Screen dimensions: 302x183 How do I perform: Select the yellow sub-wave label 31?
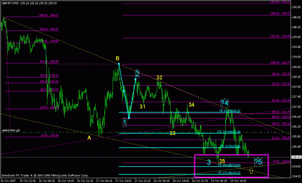coord(143,107)
